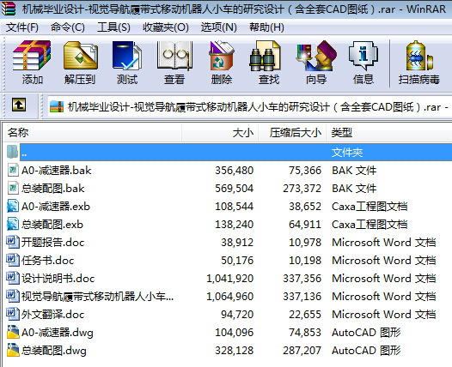Select the 外文翻译.doc file name
452x367 pixels.
click(x=53, y=315)
